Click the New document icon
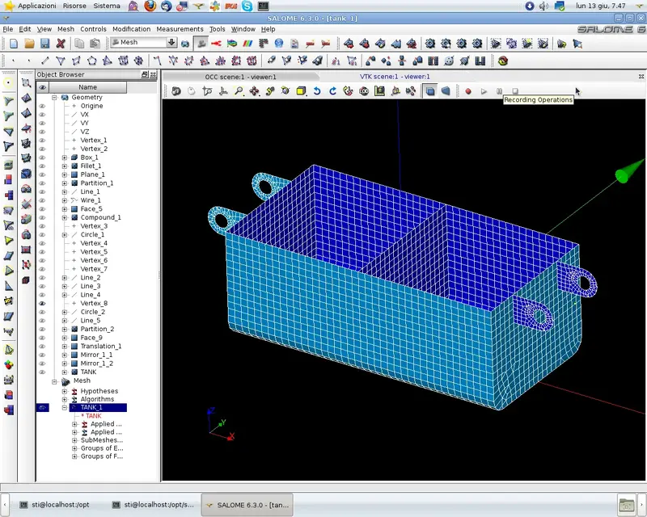Screen dimensions: 647x517 click(14, 44)
